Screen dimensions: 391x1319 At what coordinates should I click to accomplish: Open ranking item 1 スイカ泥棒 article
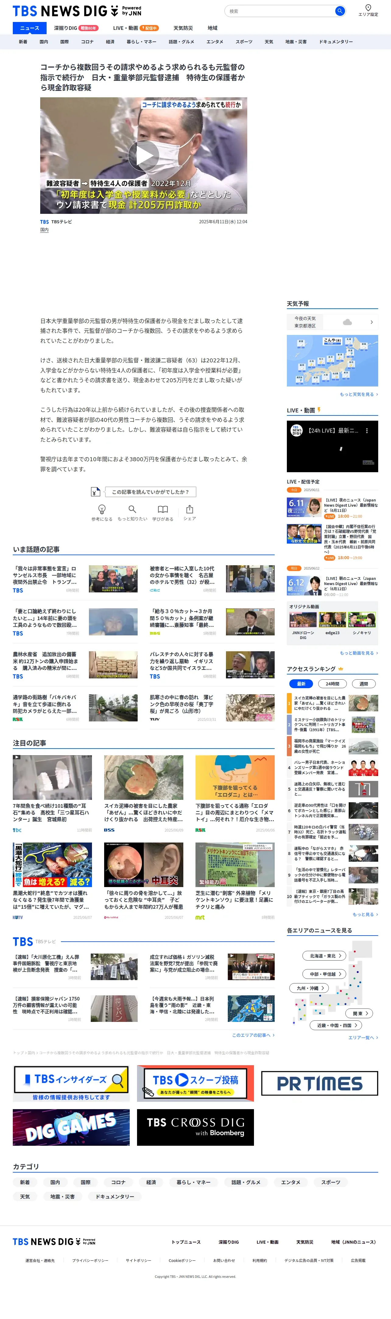pyautogui.click(x=332, y=703)
